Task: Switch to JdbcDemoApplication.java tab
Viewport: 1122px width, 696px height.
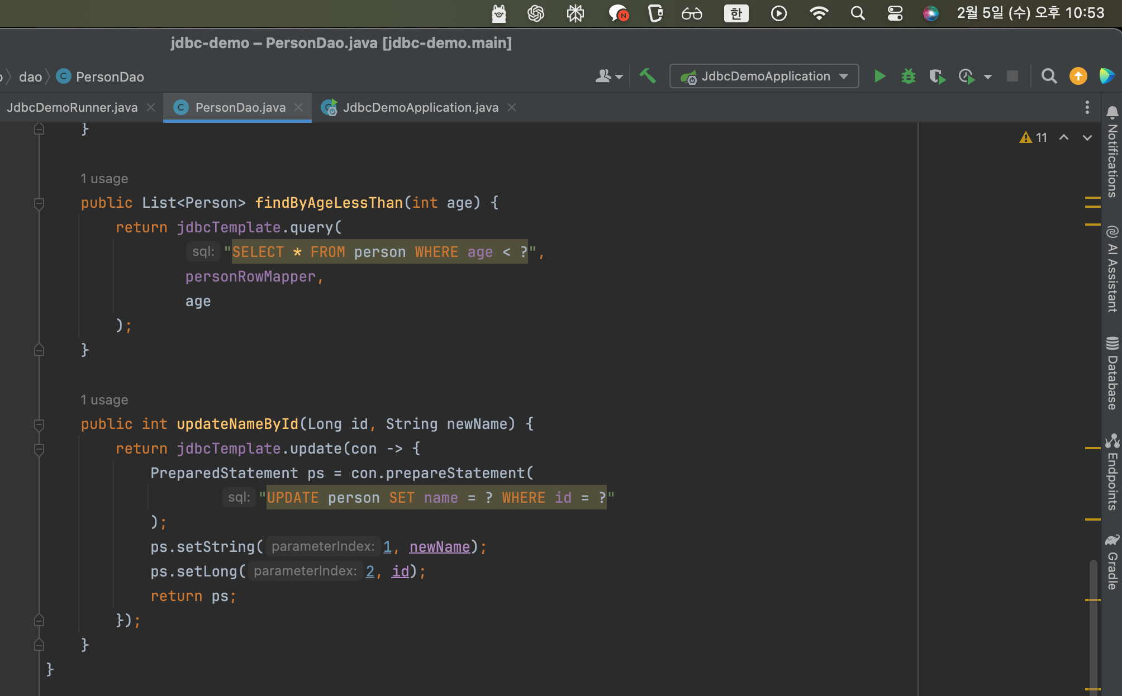Action: (x=420, y=107)
